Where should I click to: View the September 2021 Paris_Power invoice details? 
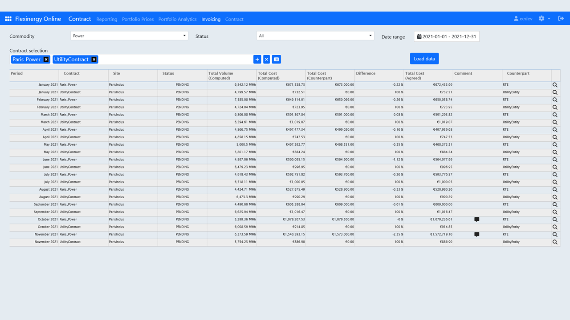(x=555, y=204)
